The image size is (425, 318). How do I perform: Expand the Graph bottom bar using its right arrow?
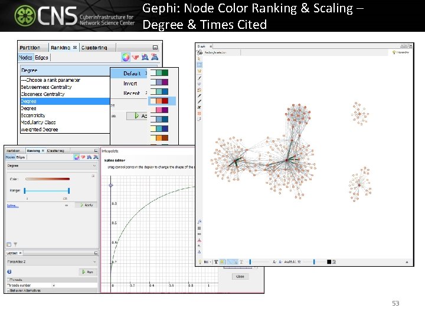407,262
